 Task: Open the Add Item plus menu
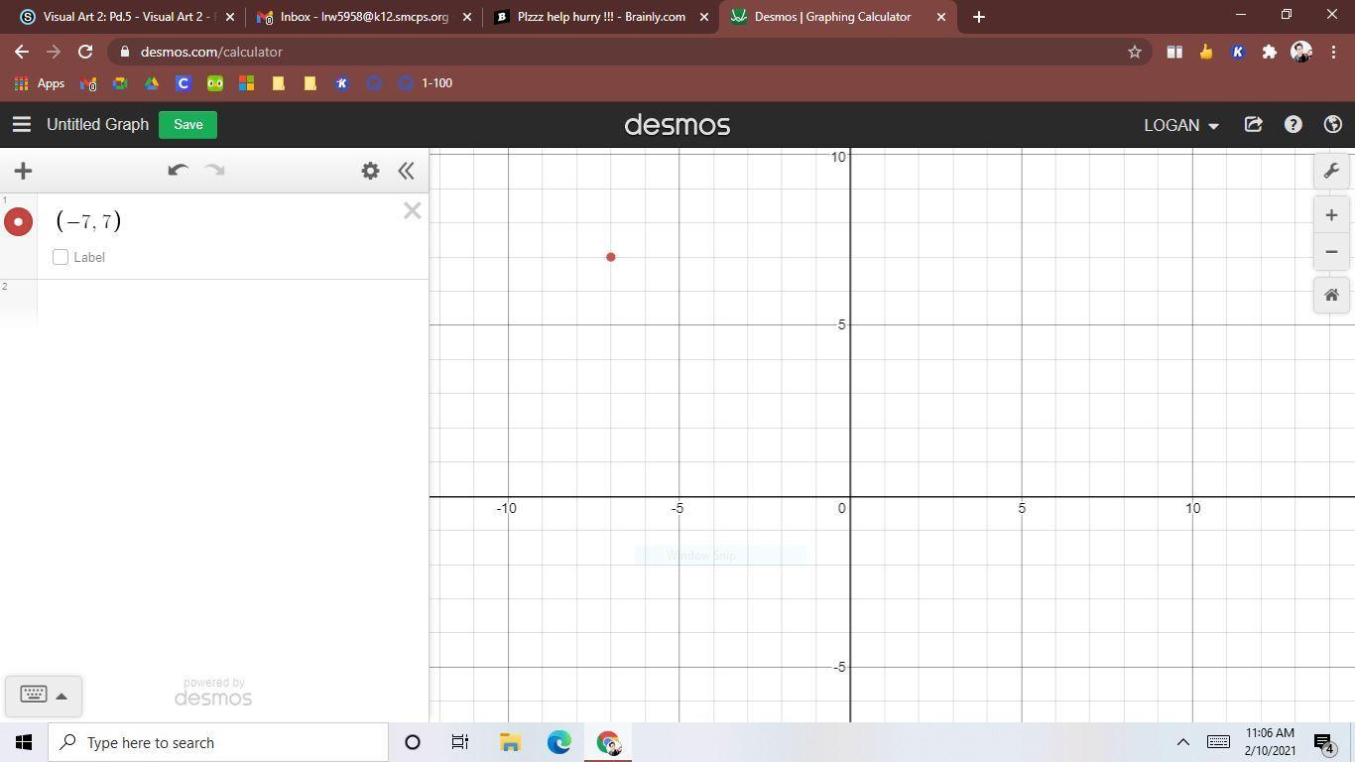click(x=23, y=171)
